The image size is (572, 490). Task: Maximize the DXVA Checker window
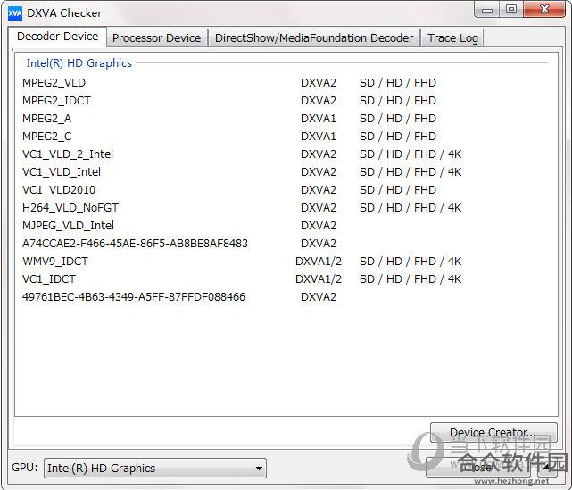click(x=511, y=10)
